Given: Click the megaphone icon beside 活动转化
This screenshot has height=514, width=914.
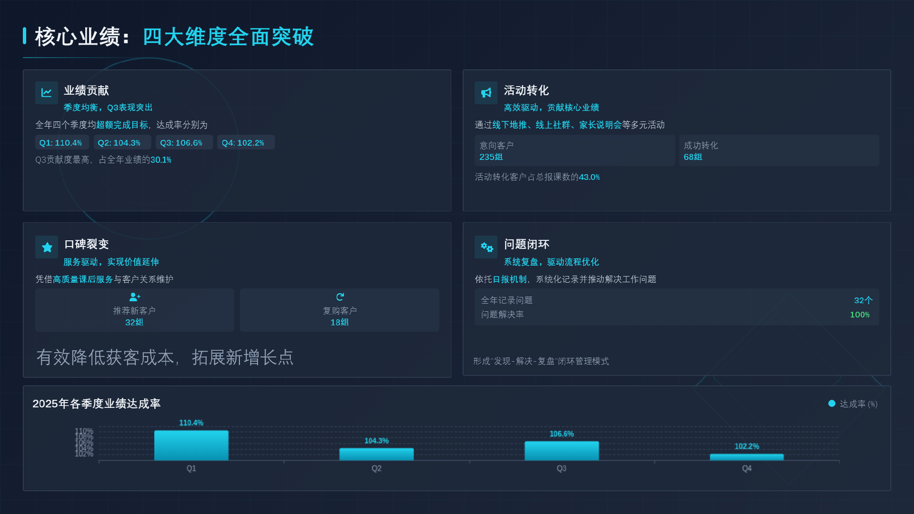Looking at the screenshot, I should [x=486, y=92].
